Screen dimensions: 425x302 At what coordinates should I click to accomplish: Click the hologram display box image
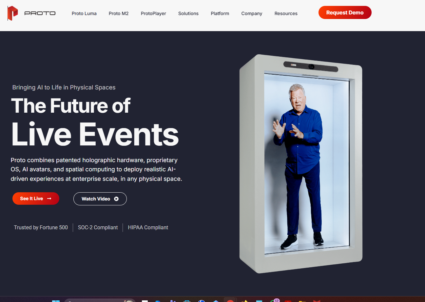coord(301,164)
